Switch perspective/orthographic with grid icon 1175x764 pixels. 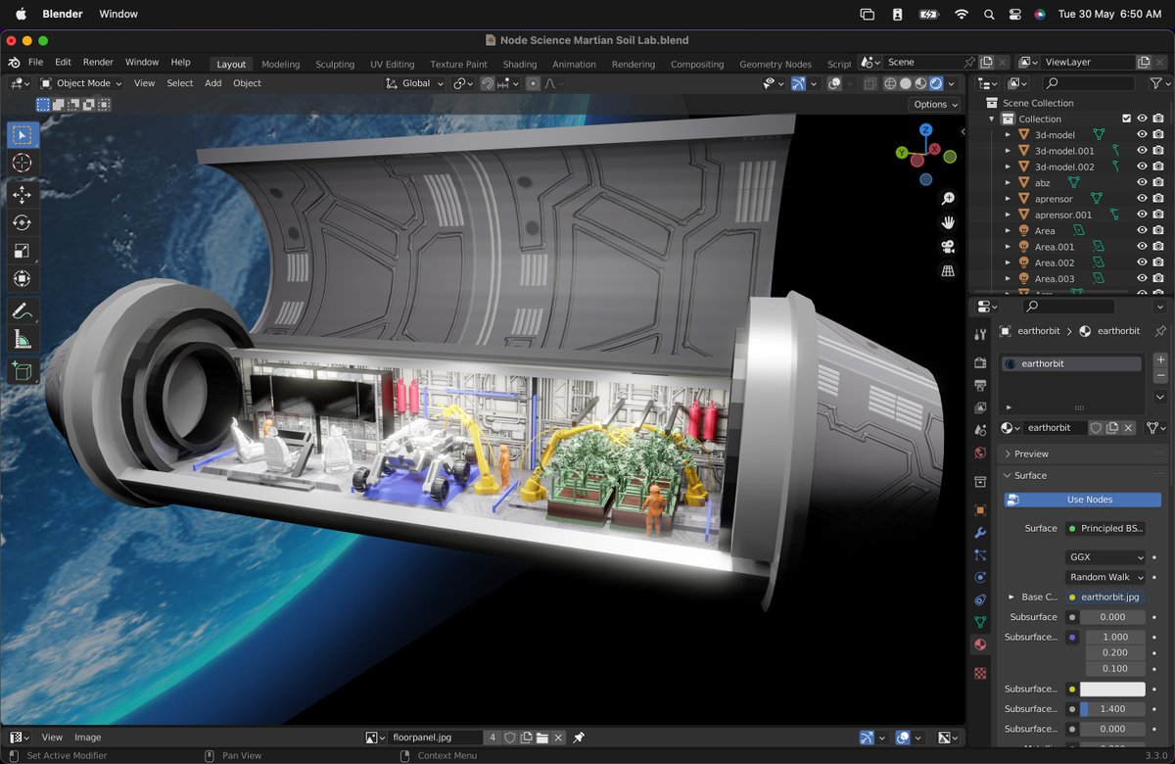pyautogui.click(x=948, y=271)
